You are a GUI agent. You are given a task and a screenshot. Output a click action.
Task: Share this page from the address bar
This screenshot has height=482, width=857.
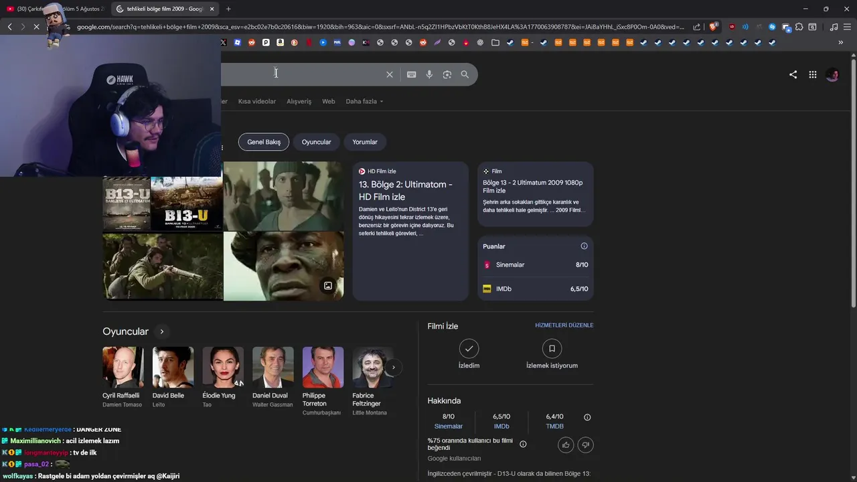(x=697, y=27)
